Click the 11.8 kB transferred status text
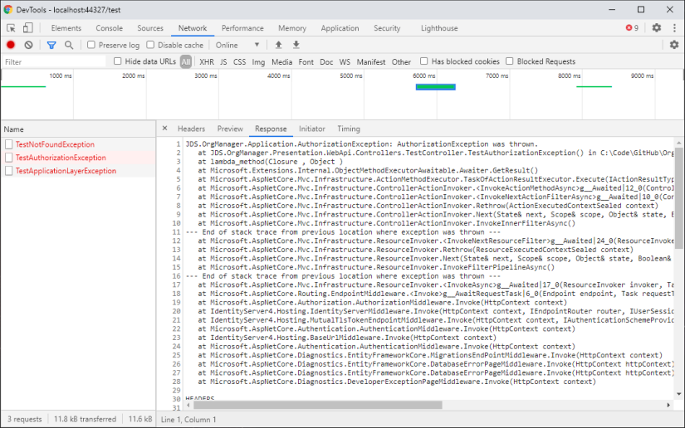Viewport: 685px width, 428px height. point(86,419)
